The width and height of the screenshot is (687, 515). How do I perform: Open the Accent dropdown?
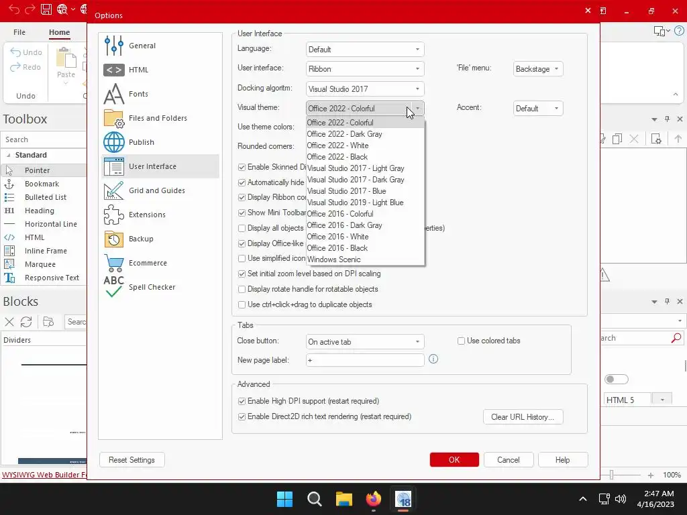pos(538,108)
